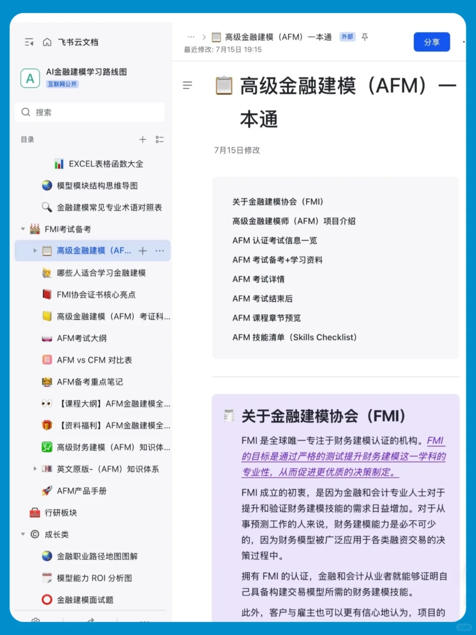Open the list settings icon next to 目录 plus
Viewport: 476px width, 635px height.
click(160, 139)
